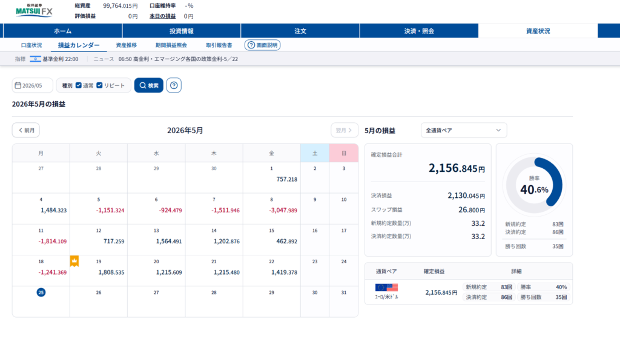Click the MATSUI FX logo
This screenshot has width=620, height=351.
point(34,10)
